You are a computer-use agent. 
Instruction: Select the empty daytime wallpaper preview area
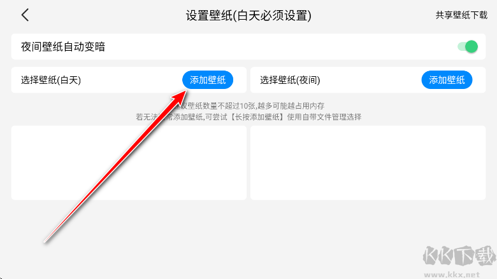pos(129,163)
